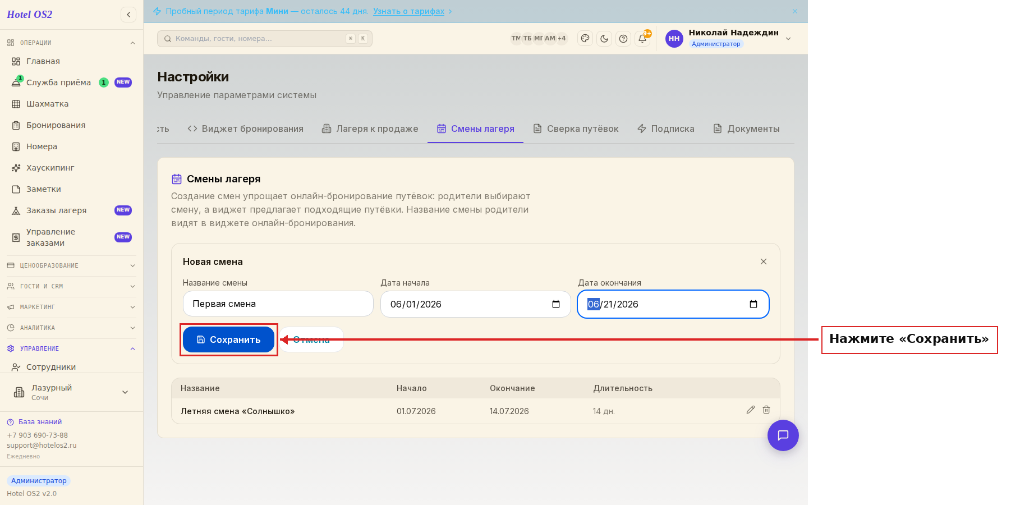Open Хаускипинг in sidebar
Screen dimensions: 1011x505
tap(71, 168)
